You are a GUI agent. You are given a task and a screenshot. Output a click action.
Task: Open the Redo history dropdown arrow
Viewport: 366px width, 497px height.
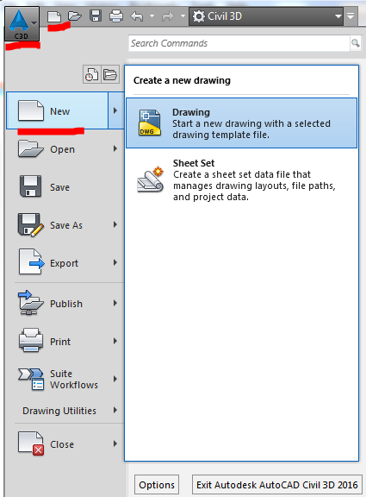point(183,16)
